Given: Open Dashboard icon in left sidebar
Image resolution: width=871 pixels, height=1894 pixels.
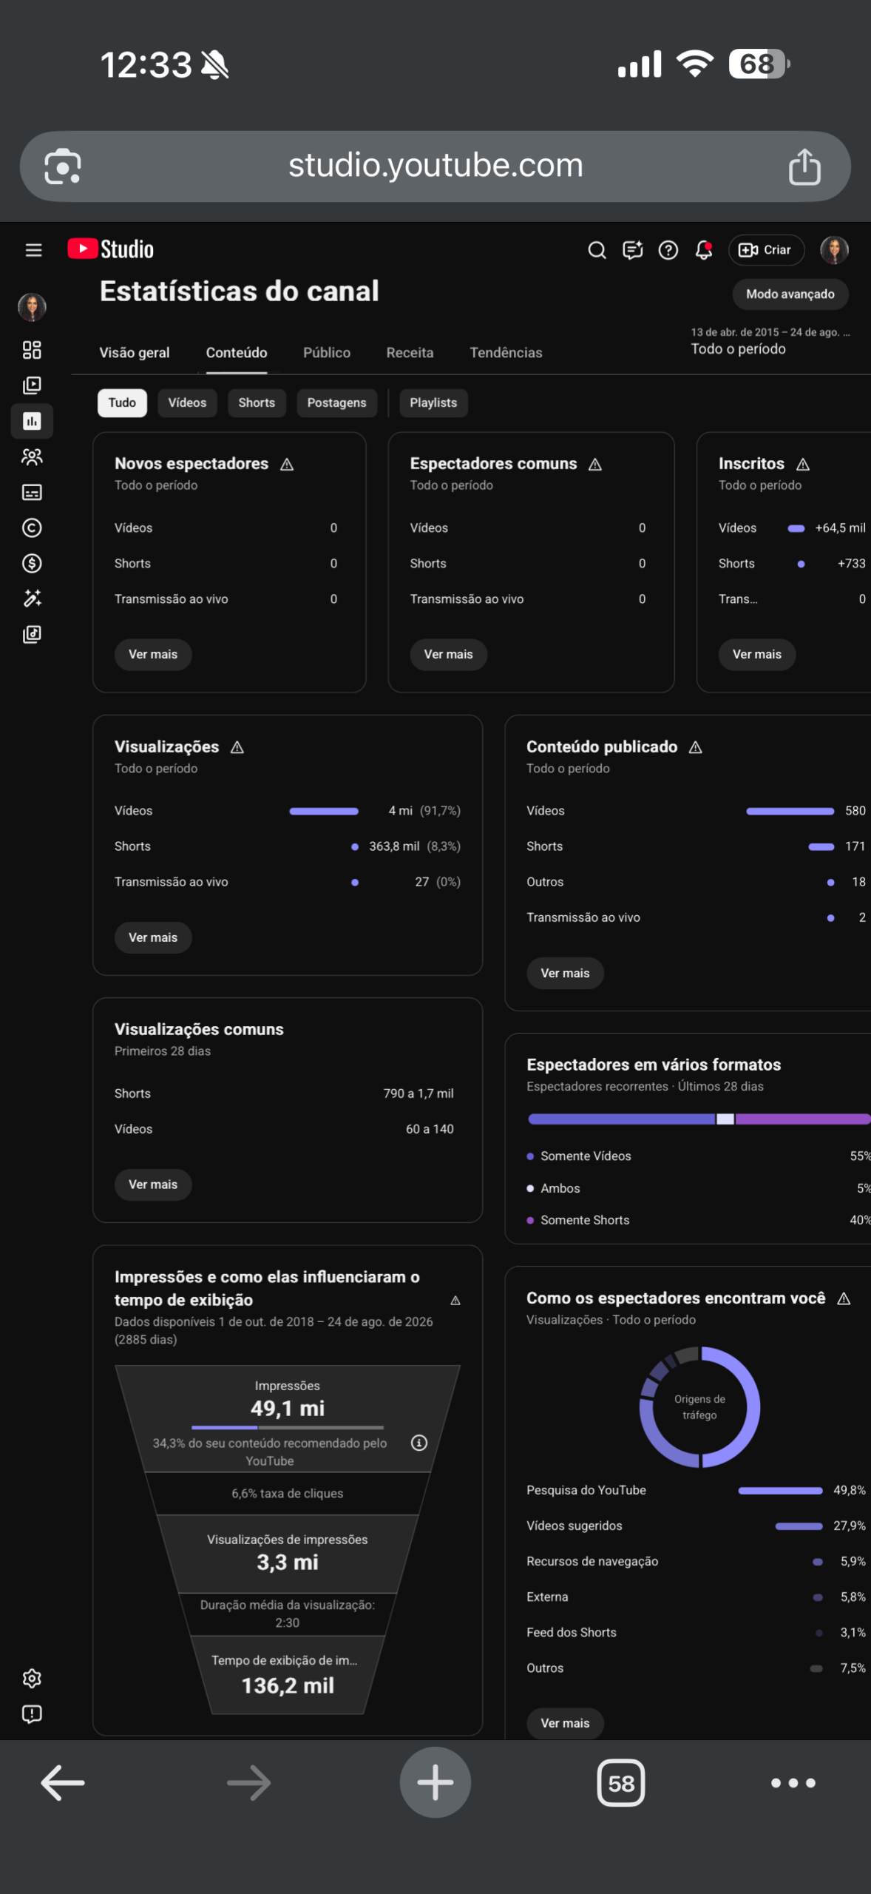Looking at the screenshot, I should [x=32, y=350].
